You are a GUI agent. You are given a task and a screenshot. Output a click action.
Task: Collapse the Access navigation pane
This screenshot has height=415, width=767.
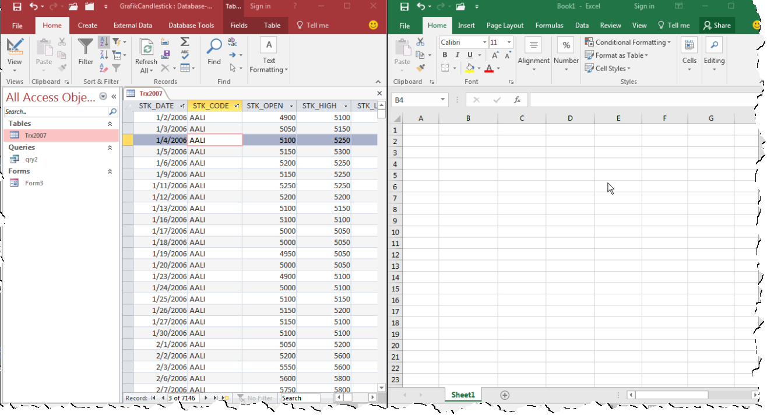click(x=114, y=97)
